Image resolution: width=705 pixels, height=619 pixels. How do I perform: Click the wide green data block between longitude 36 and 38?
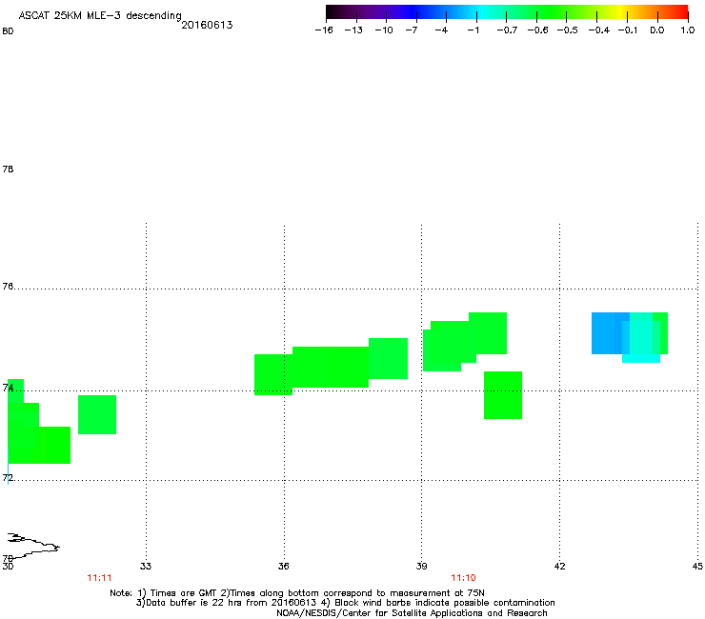(x=331, y=368)
